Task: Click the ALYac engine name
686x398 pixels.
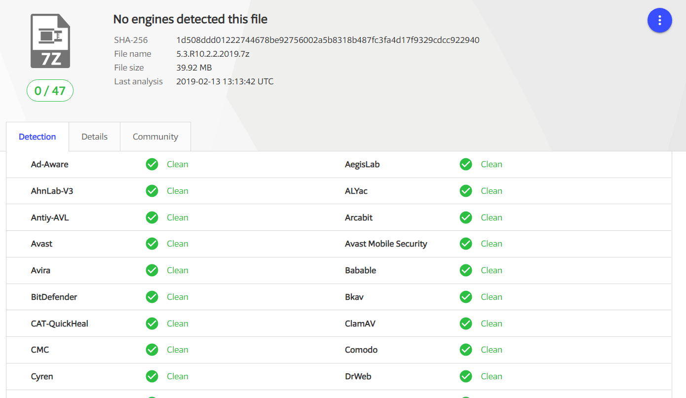Action: coord(356,191)
